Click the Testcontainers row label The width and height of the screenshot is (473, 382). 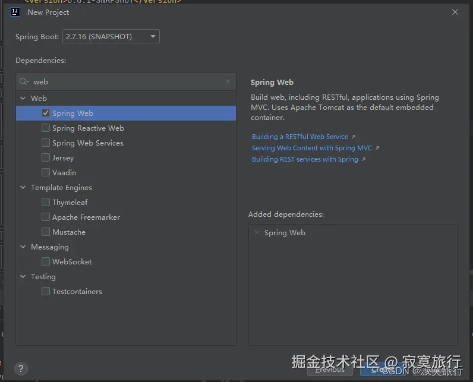click(x=77, y=292)
